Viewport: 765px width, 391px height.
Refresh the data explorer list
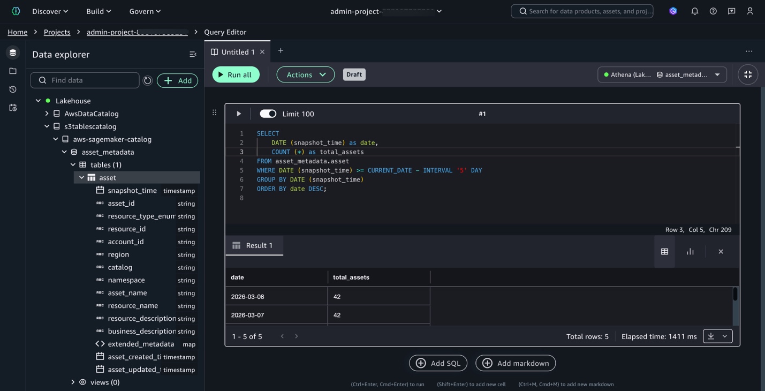(x=148, y=80)
